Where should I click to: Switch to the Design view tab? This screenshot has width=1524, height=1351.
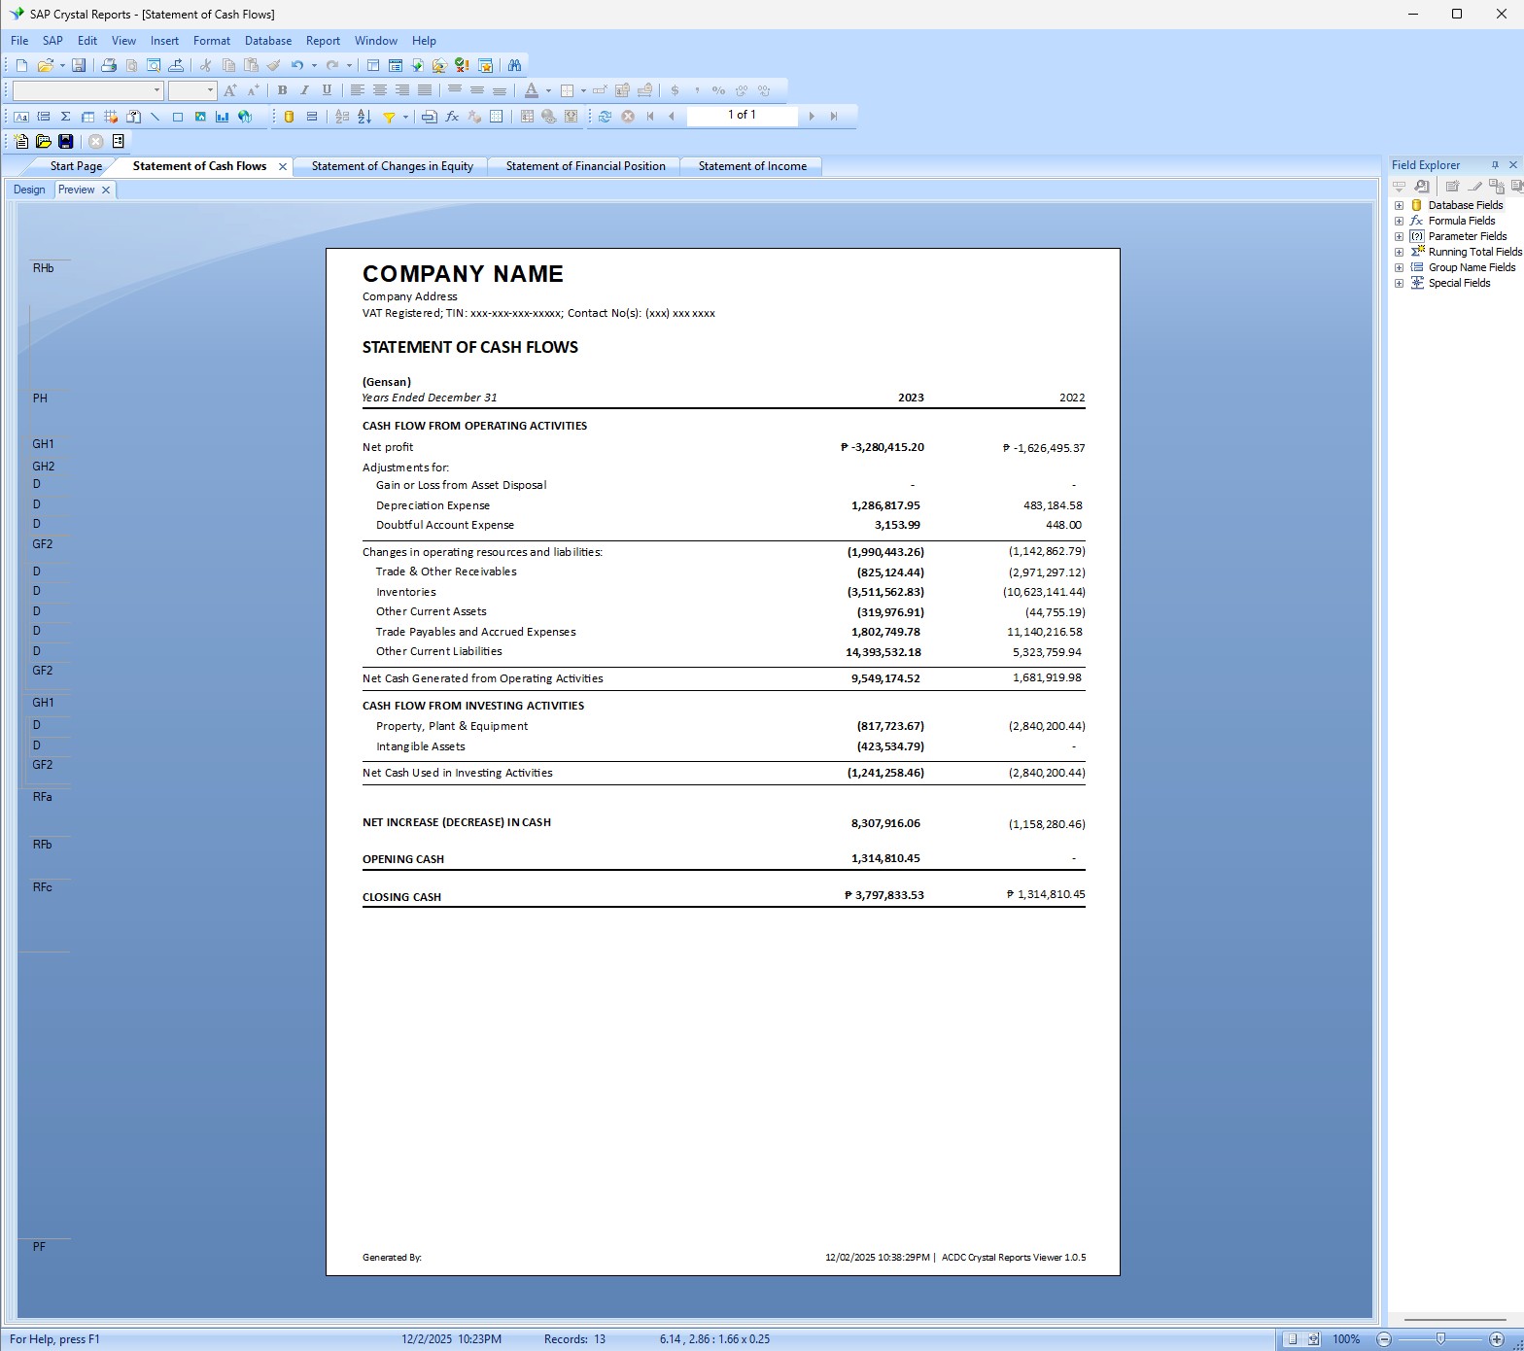click(29, 190)
